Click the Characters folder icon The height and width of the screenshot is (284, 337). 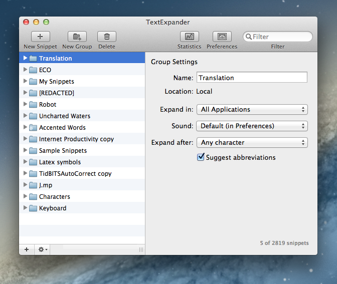pos(33,197)
